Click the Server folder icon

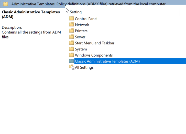point(71,37)
